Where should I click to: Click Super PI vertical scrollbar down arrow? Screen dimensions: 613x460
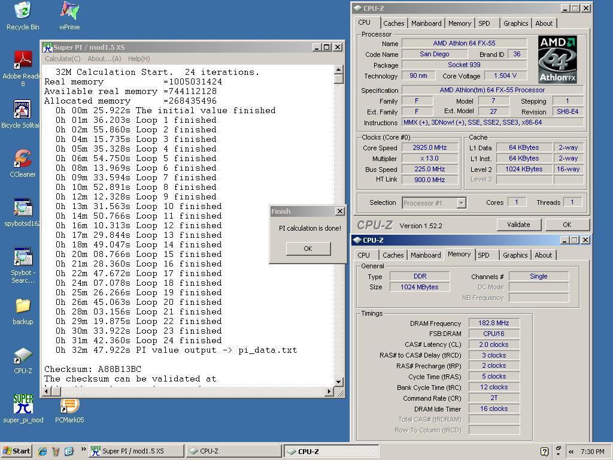[x=339, y=382]
